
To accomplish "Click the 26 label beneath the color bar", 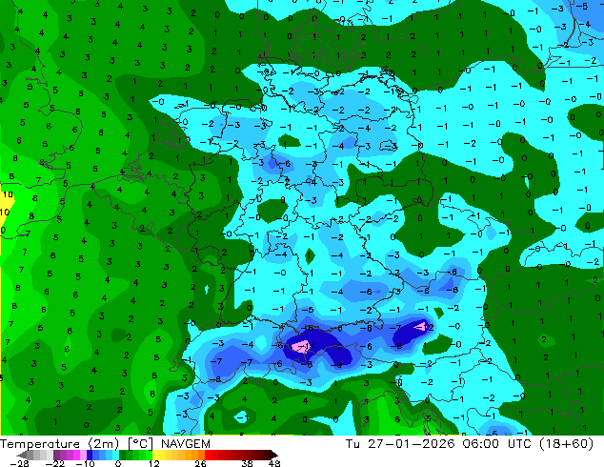I will [x=201, y=463].
